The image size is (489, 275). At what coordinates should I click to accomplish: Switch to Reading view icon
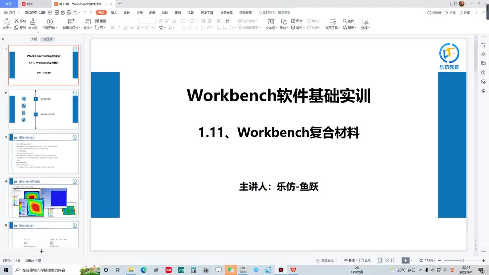(x=393, y=260)
